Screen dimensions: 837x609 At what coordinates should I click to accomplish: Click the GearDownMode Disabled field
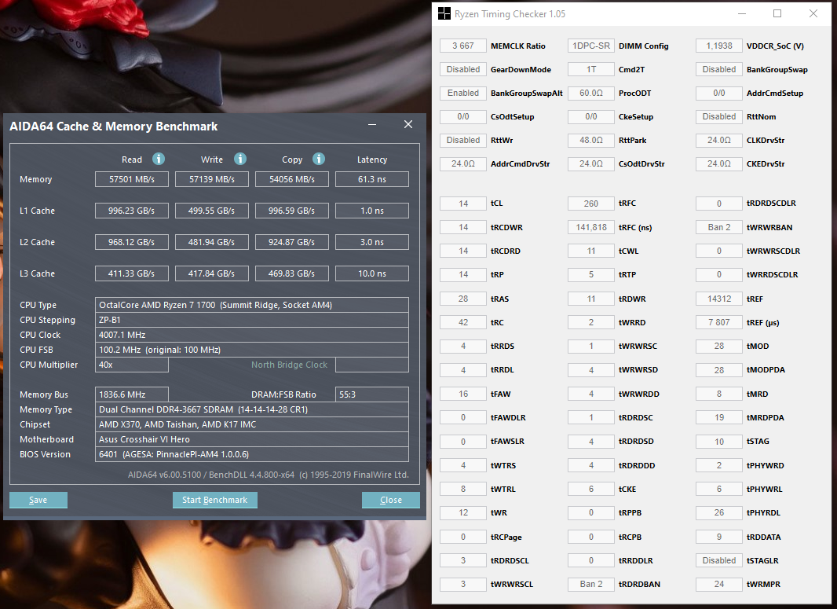coord(462,69)
